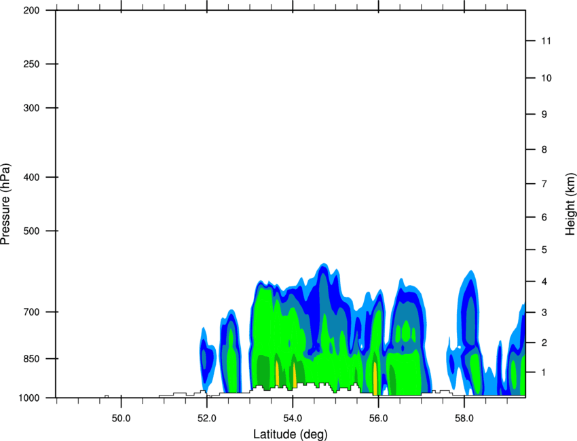Viewport: 577px width, 441px height.
Task: Pick the 8 km height label
Action: coord(544,150)
